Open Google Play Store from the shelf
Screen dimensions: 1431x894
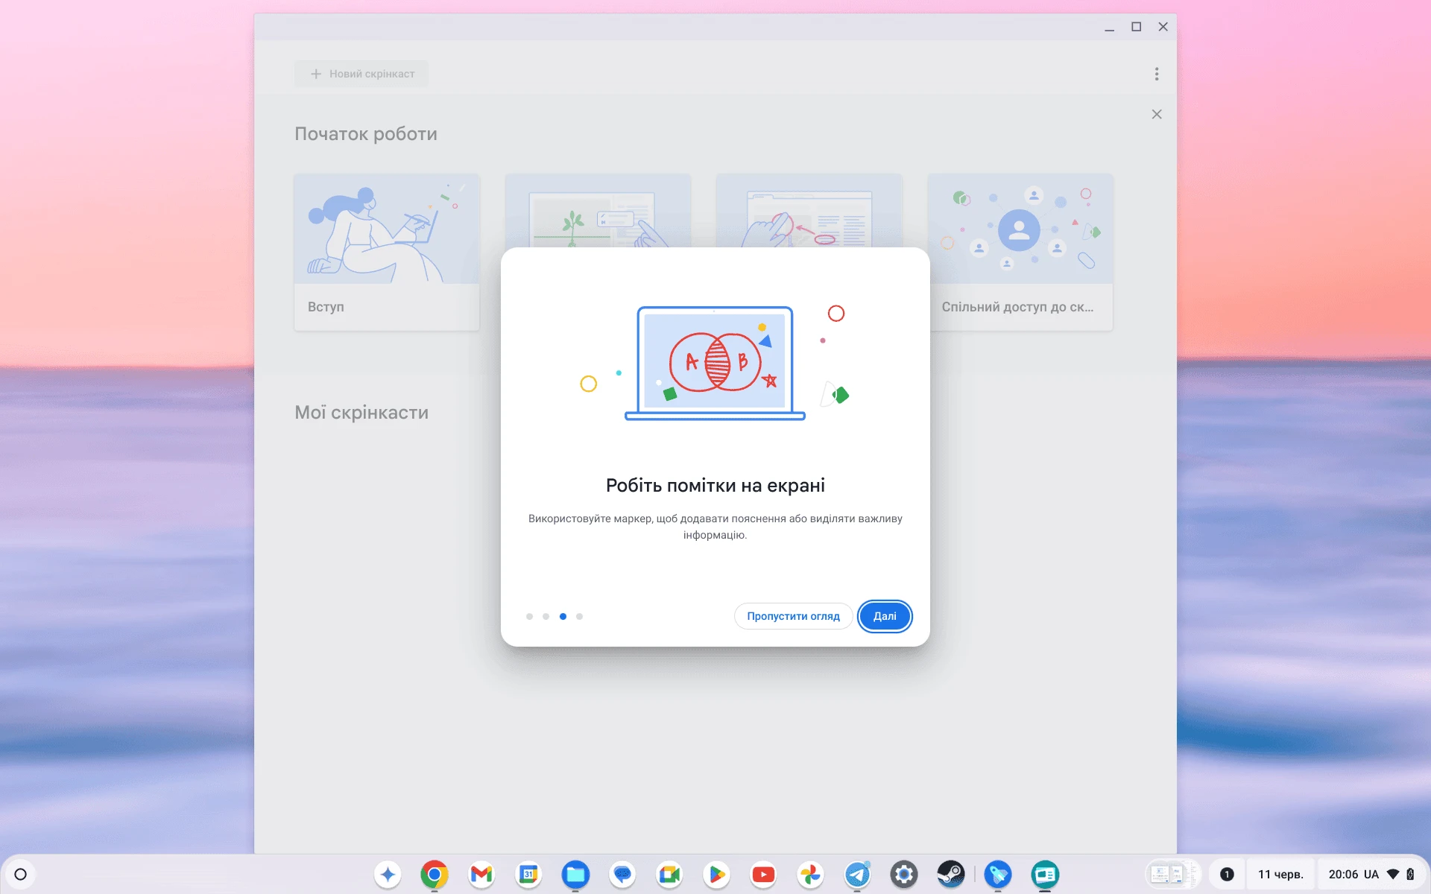tap(716, 875)
